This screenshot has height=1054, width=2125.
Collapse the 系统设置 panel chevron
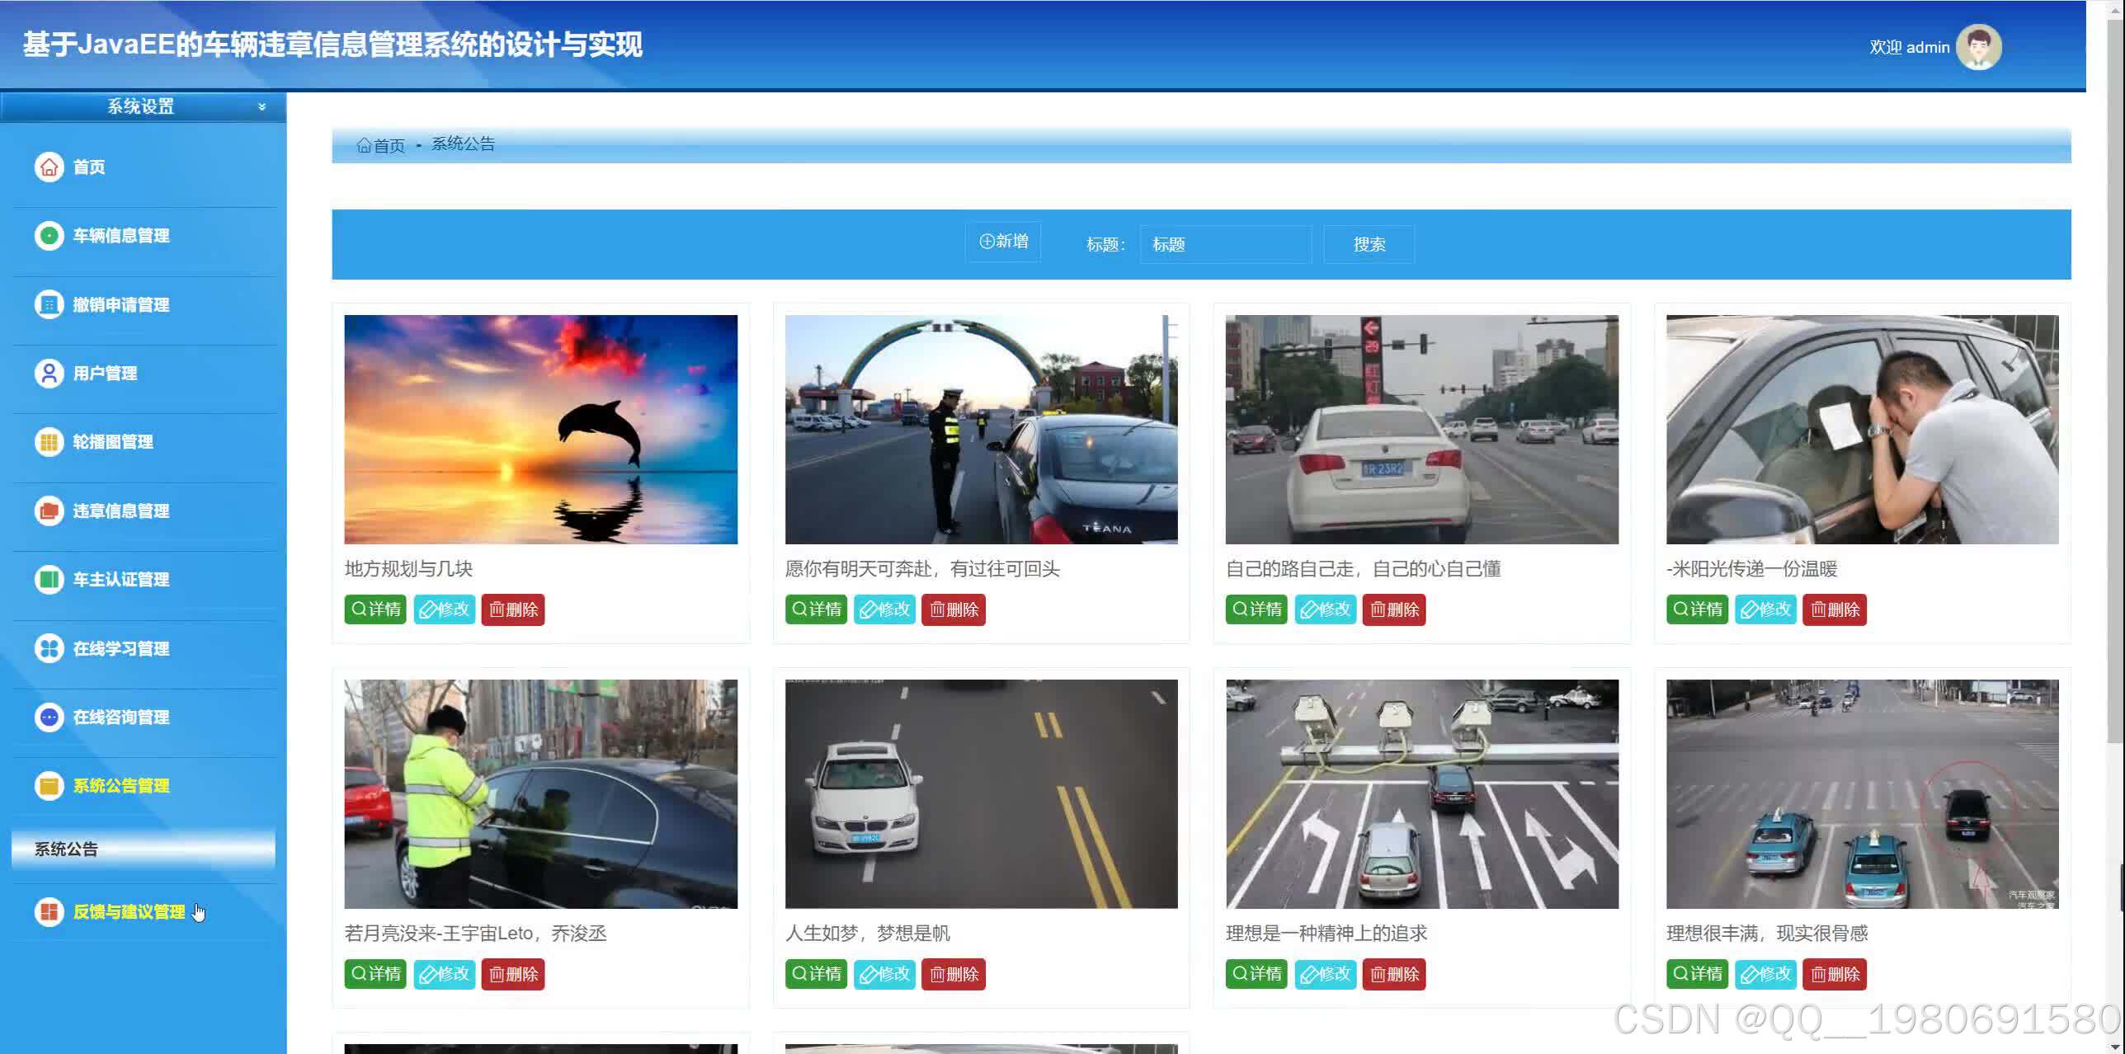point(262,106)
